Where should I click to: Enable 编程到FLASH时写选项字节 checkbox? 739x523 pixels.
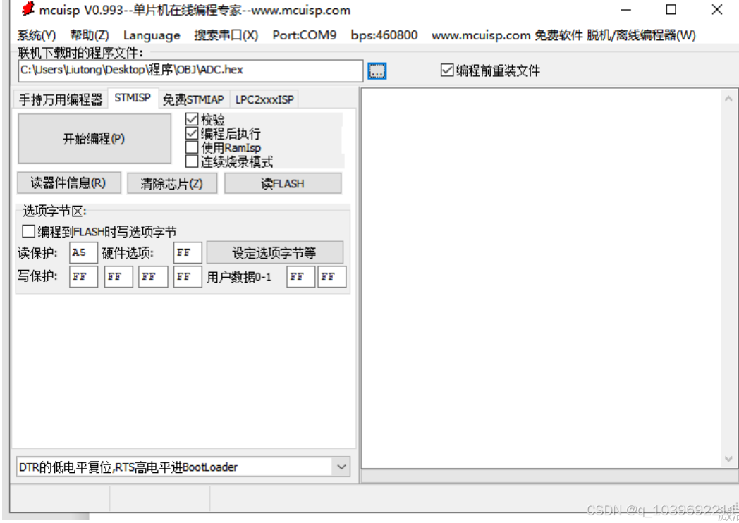(28, 231)
